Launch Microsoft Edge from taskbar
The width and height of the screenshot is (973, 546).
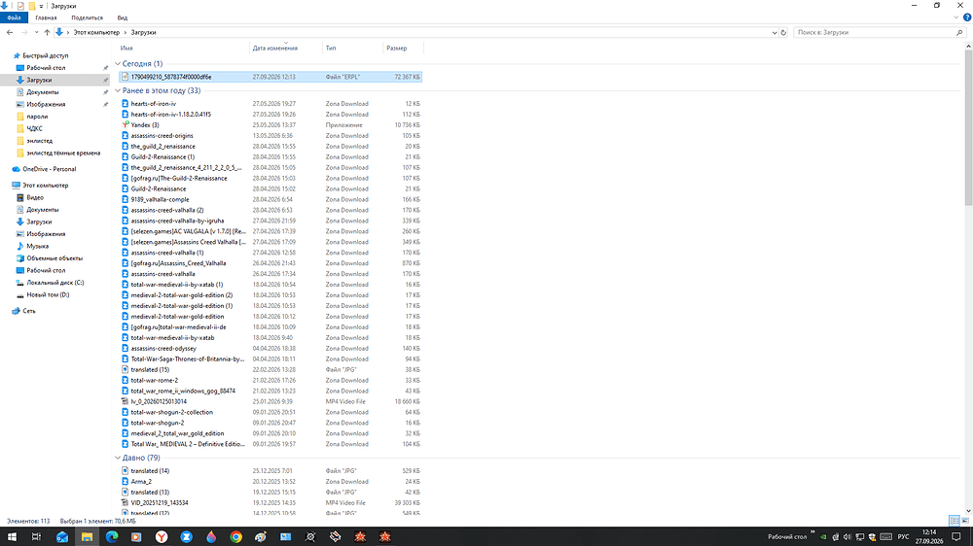(112, 536)
